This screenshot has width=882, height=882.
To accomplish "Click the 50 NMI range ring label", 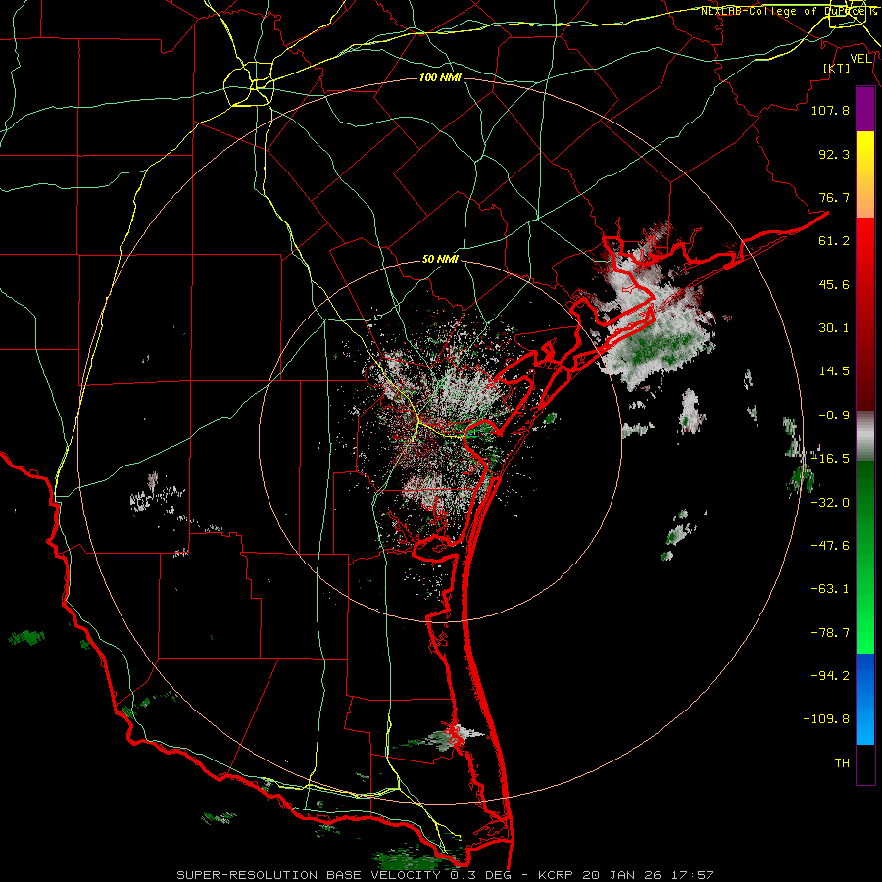I will [x=440, y=260].
